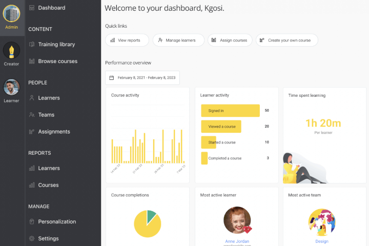The height and width of the screenshot is (246, 369).
Task: Switch to the Admin role avatar
Action: (x=11, y=14)
